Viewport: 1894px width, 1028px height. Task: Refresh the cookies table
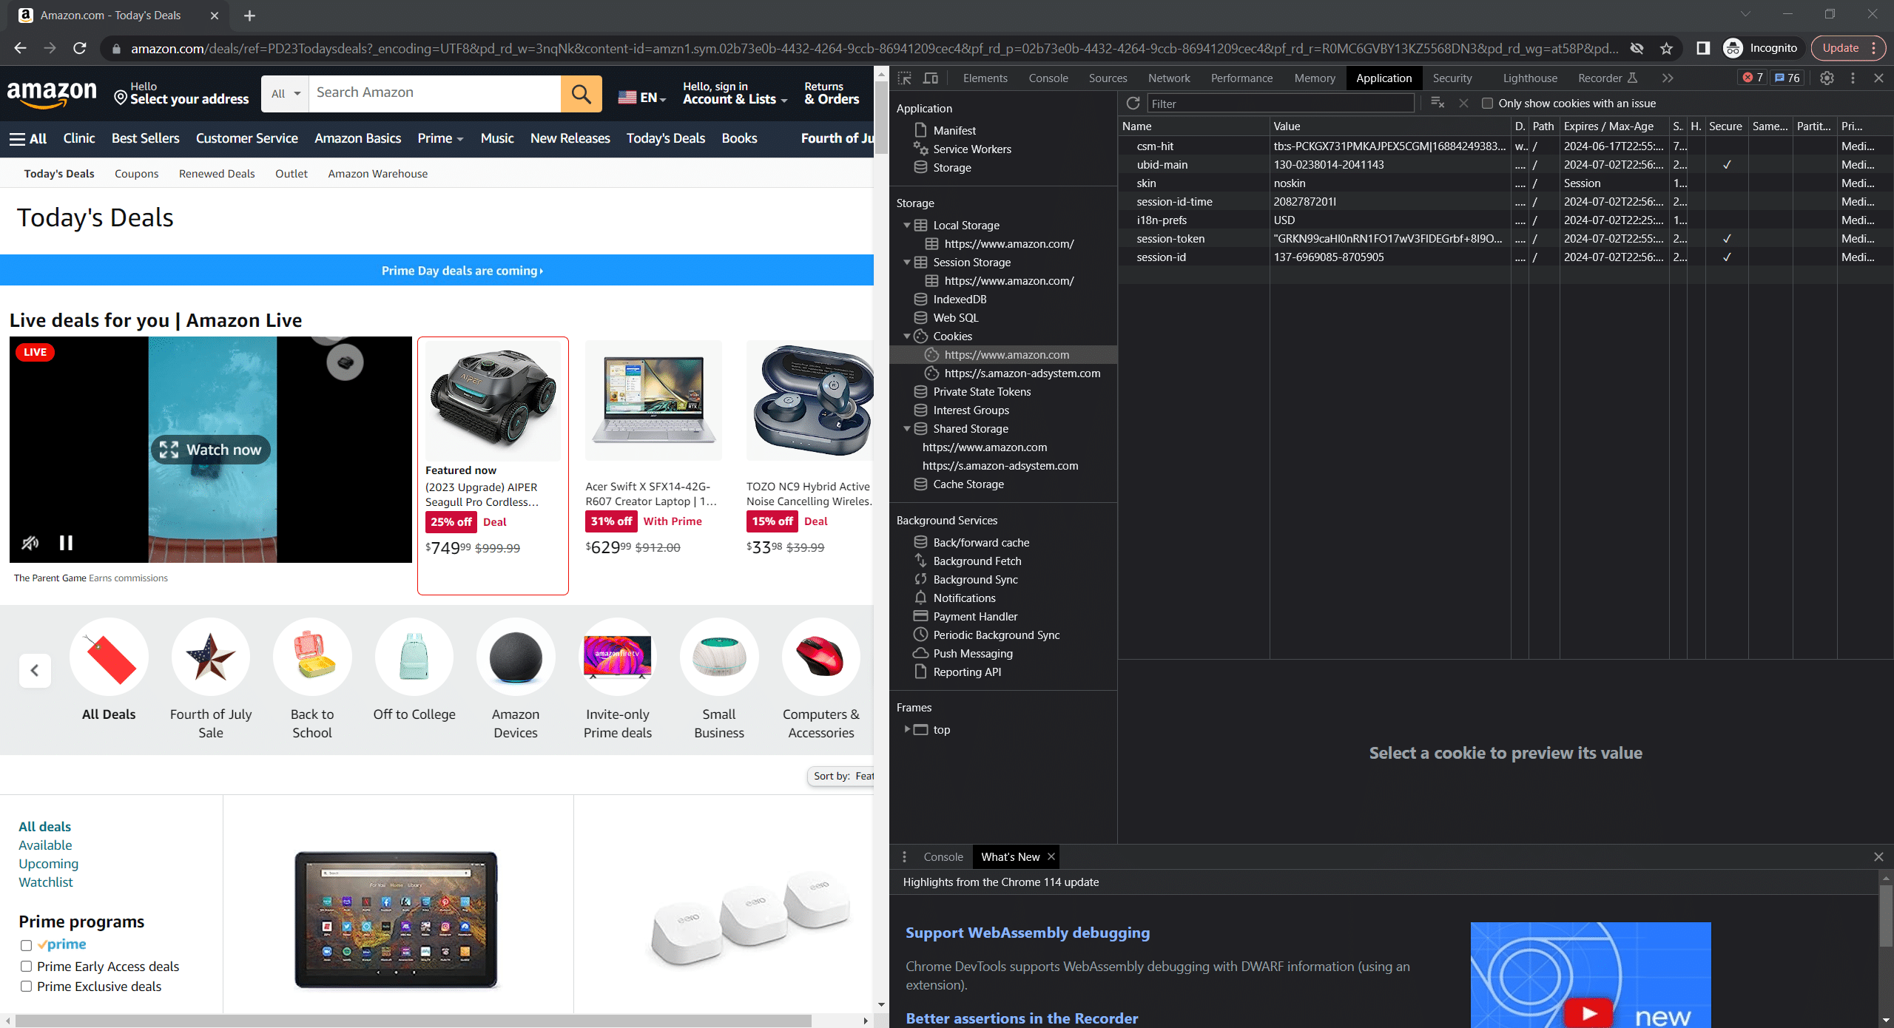1133,104
